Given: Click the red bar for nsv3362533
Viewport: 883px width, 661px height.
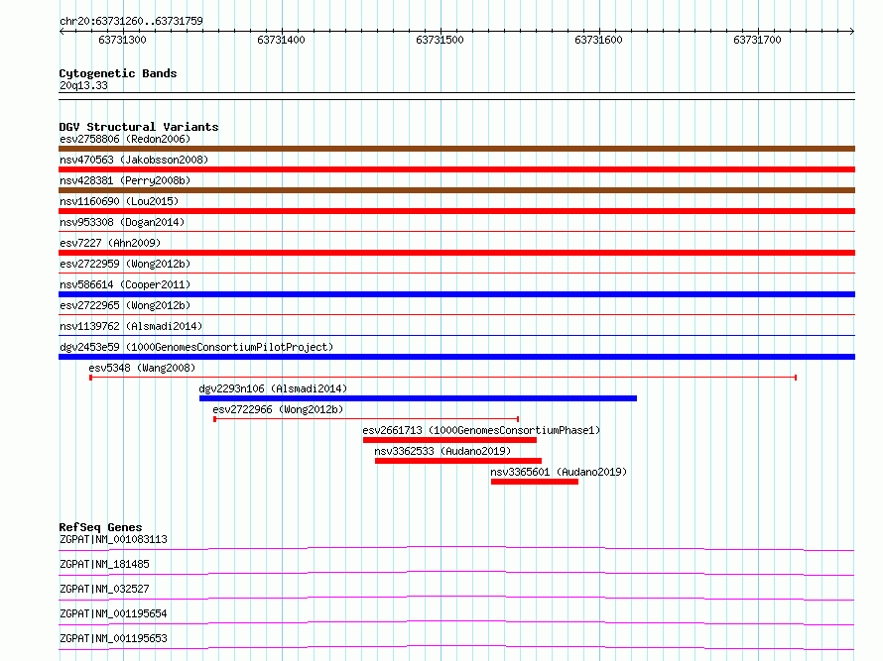Looking at the screenshot, I should point(458,461).
